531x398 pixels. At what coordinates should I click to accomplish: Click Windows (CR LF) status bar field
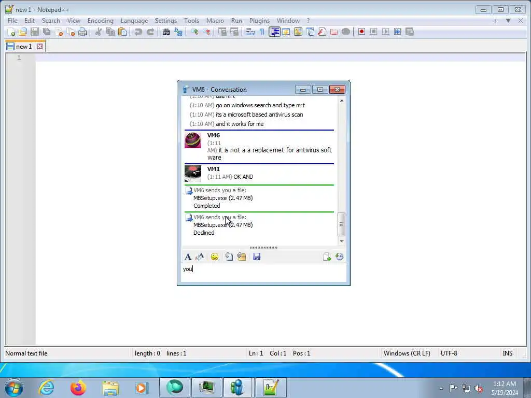tap(407, 353)
